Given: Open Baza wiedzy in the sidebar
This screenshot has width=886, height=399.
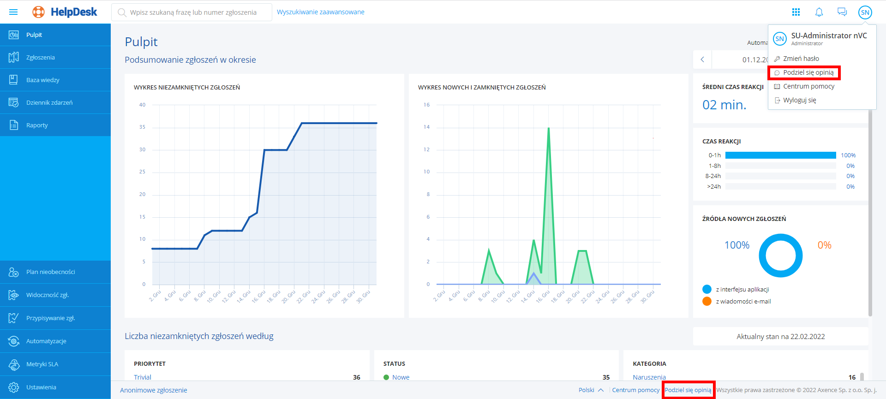Looking at the screenshot, I should coord(42,80).
